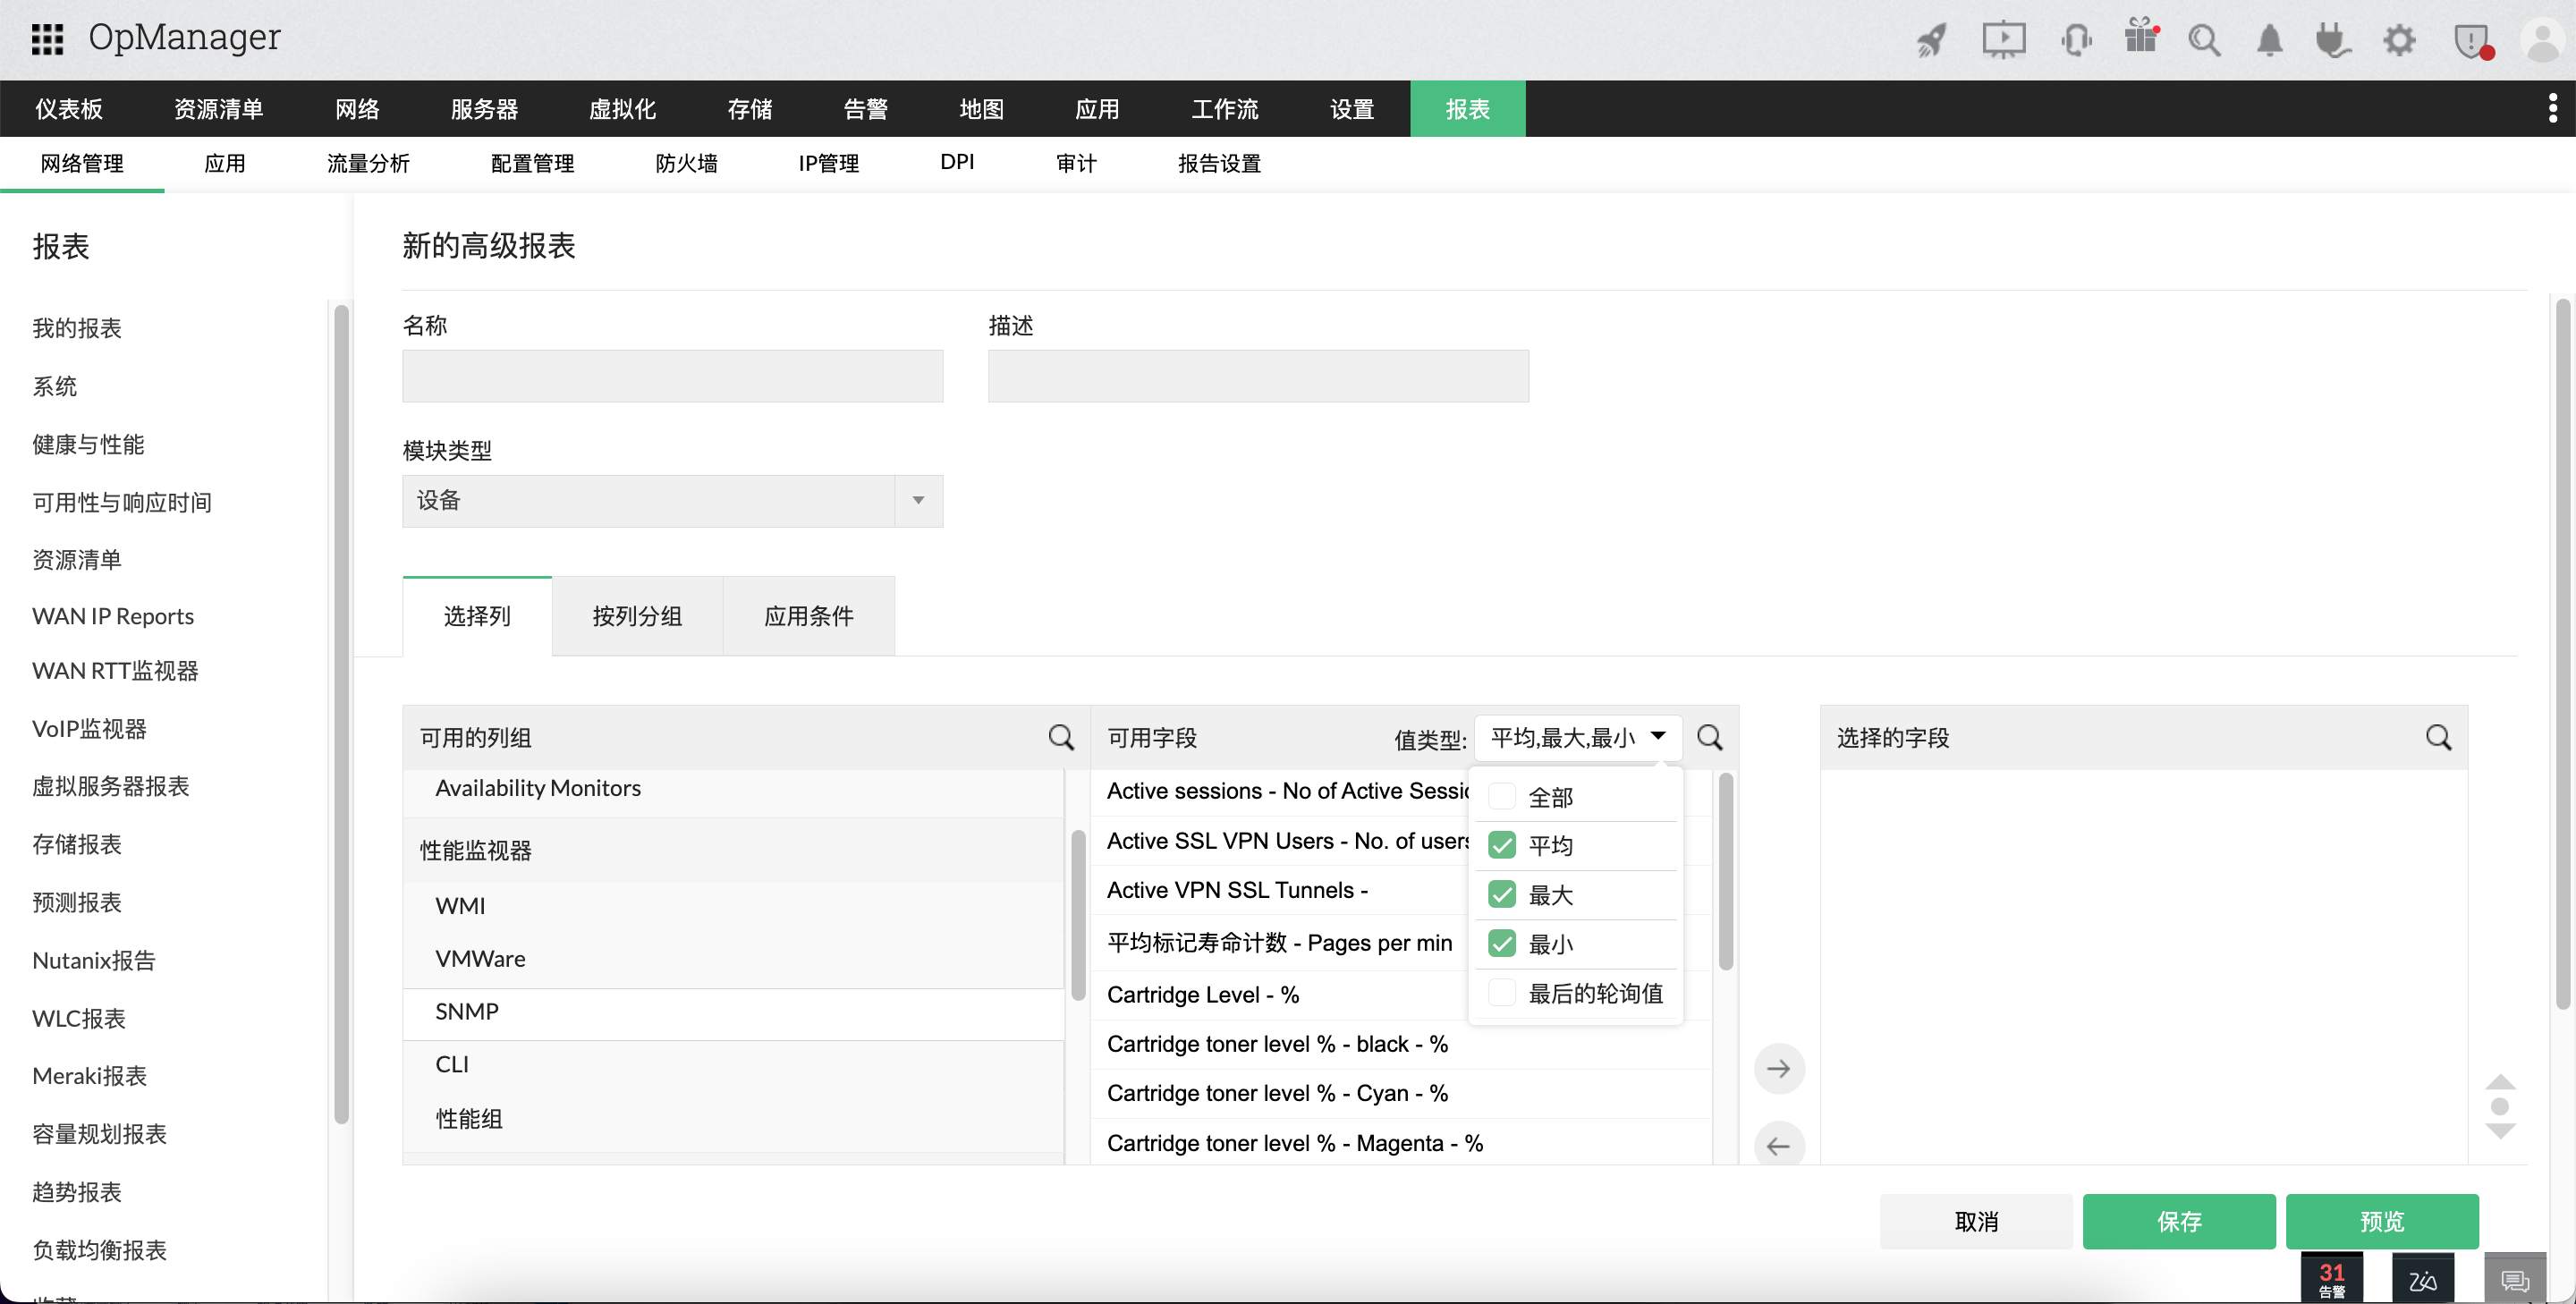Click the rocket getting-started icon
Viewport: 2576px width, 1304px height.
pos(1930,40)
